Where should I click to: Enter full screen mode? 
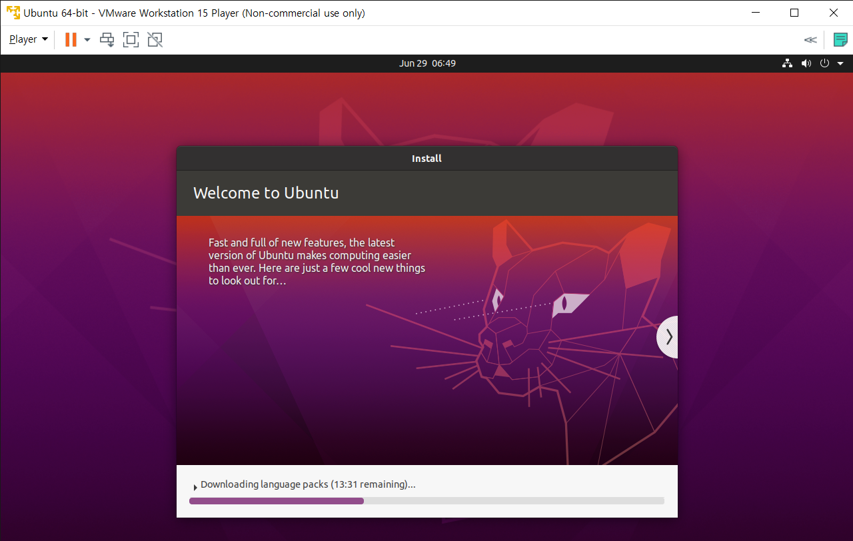click(x=131, y=40)
